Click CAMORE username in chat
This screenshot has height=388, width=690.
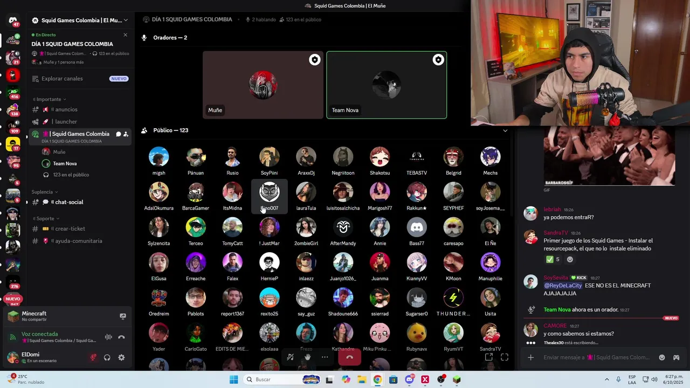click(x=555, y=326)
